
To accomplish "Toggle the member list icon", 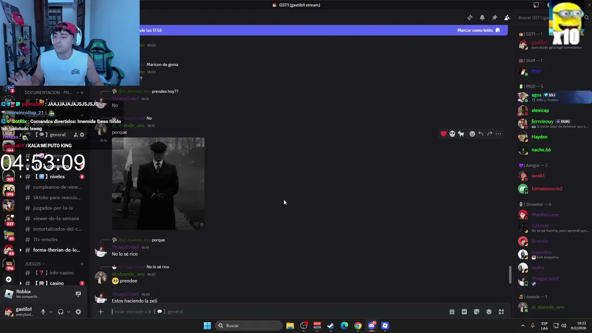I will (x=507, y=18).
